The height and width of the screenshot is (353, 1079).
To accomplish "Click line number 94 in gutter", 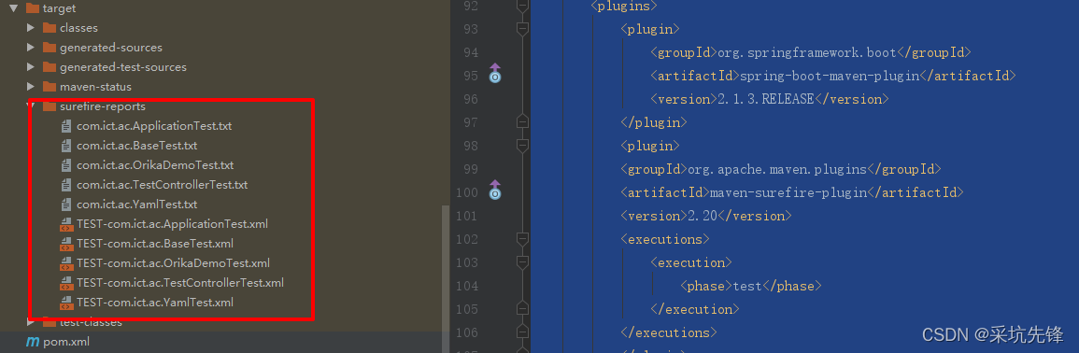I will [470, 52].
